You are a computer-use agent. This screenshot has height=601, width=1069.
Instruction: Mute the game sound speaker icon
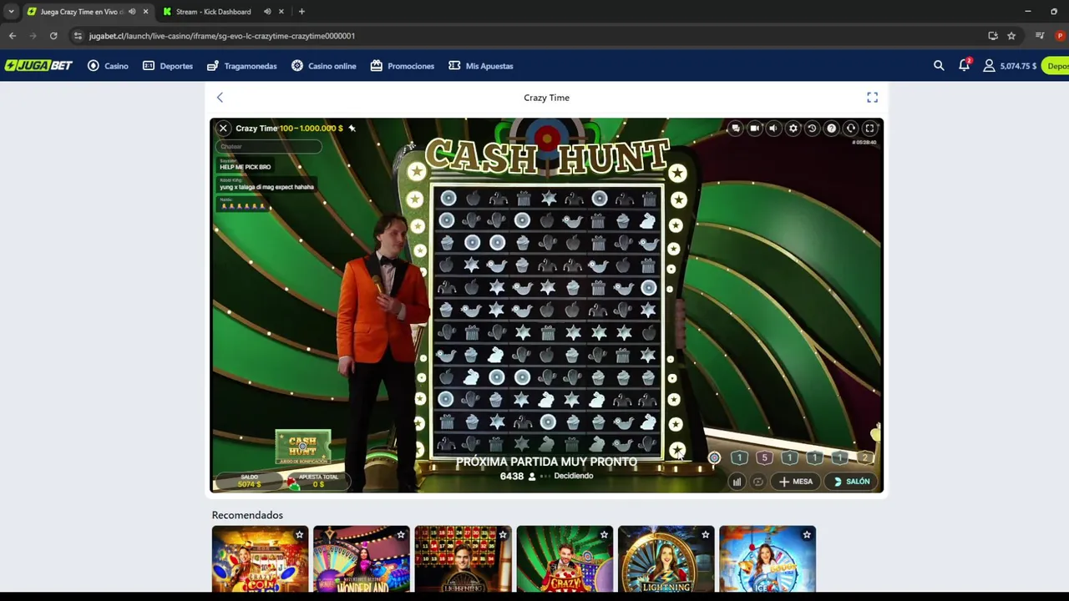tap(773, 129)
